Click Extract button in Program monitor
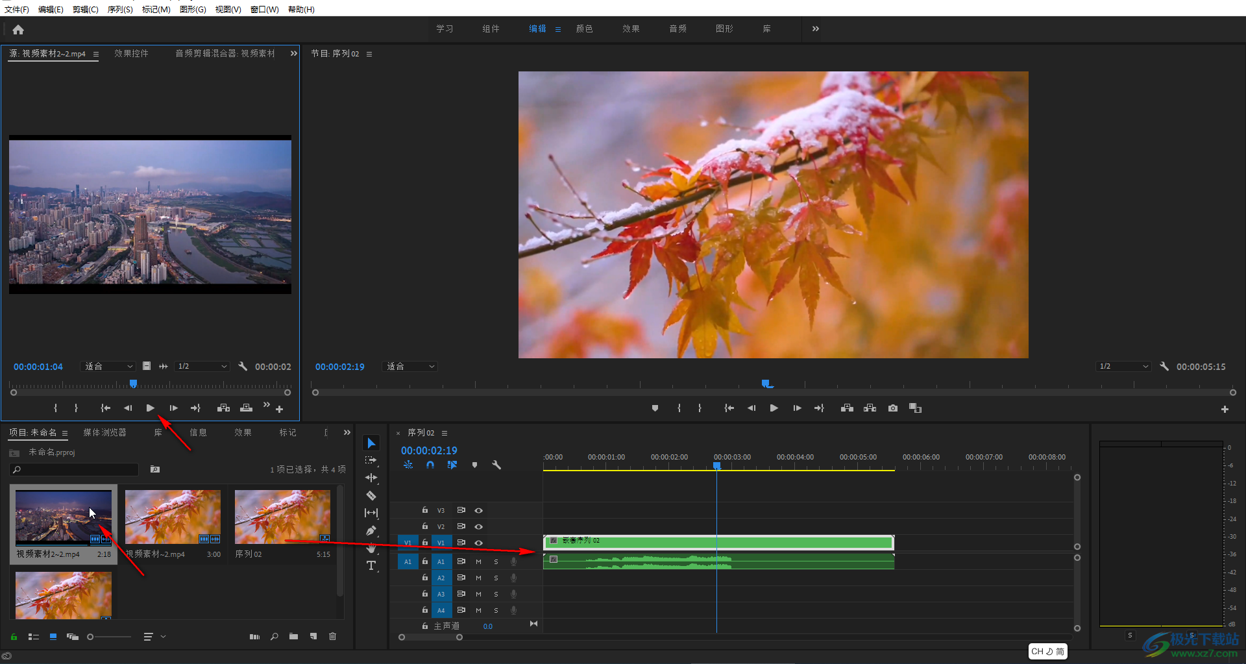The image size is (1246, 664). [870, 408]
